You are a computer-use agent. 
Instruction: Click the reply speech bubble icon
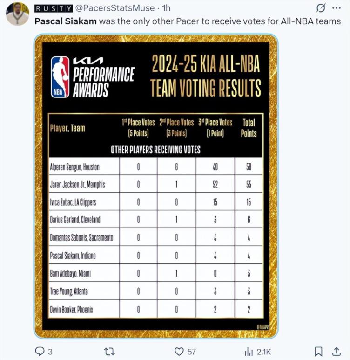pyautogui.click(x=40, y=351)
